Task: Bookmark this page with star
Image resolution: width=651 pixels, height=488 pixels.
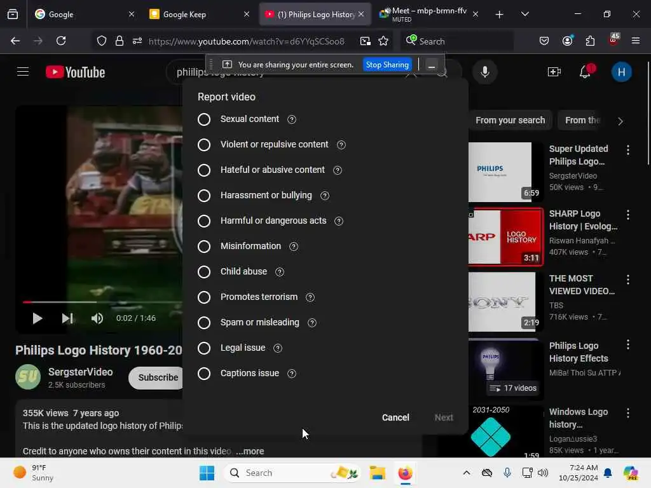Action: click(383, 41)
